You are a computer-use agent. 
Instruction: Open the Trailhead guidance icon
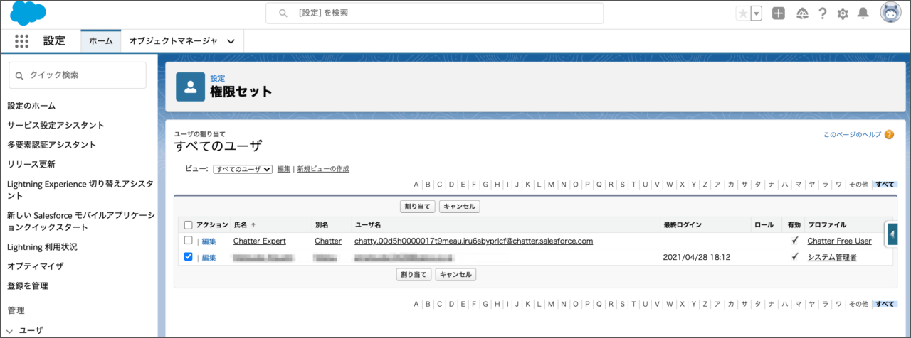click(x=802, y=13)
